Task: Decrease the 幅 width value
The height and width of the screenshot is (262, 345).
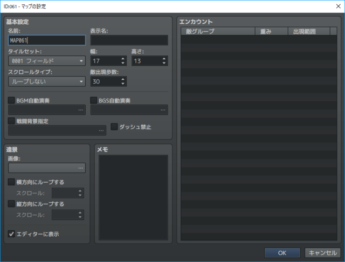Action: [123, 63]
